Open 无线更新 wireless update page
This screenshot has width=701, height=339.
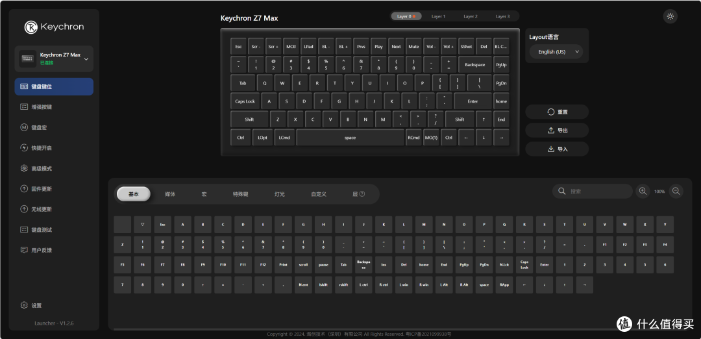click(54, 209)
